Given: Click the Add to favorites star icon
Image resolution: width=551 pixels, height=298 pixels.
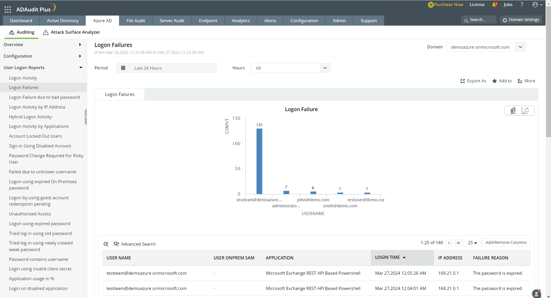Looking at the screenshot, I should point(494,81).
